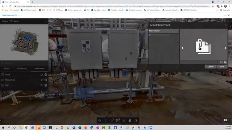This screenshot has height=130, width=232.
Task: Open the Windows Start menu
Action: click(x=3, y=127)
